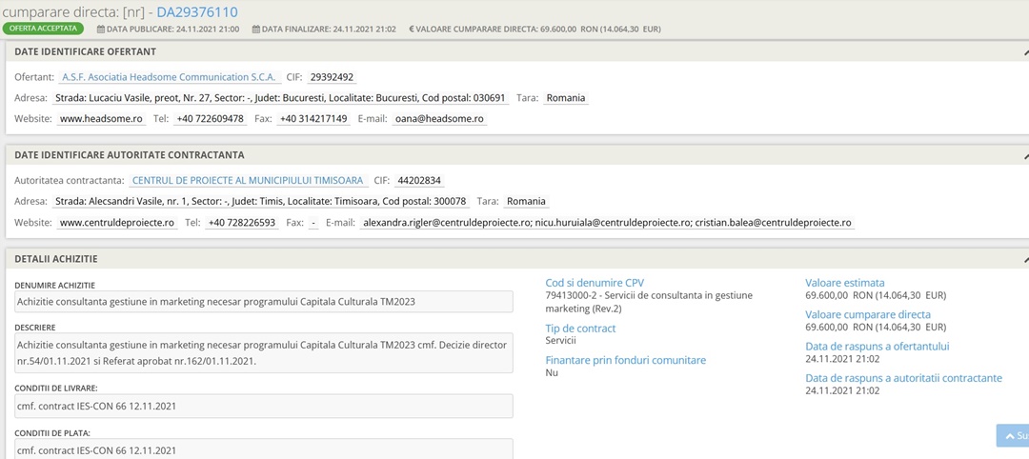Screen dimensions: 1029x459
Task: Click the phone number +40 728226593
Action: pyautogui.click(x=241, y=222)
